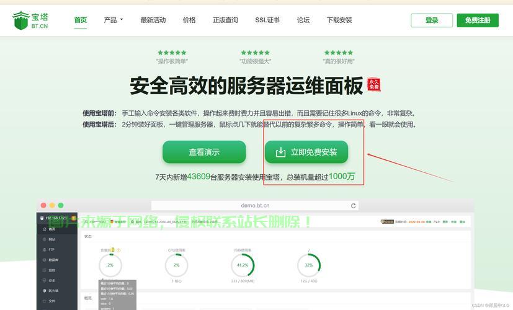
Task: Open 监控 in the demo sidebar
Action: (x=52, y=270)
